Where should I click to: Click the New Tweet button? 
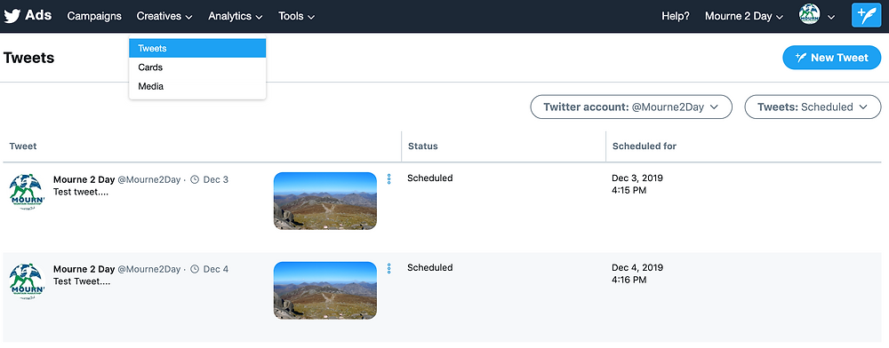832,58
